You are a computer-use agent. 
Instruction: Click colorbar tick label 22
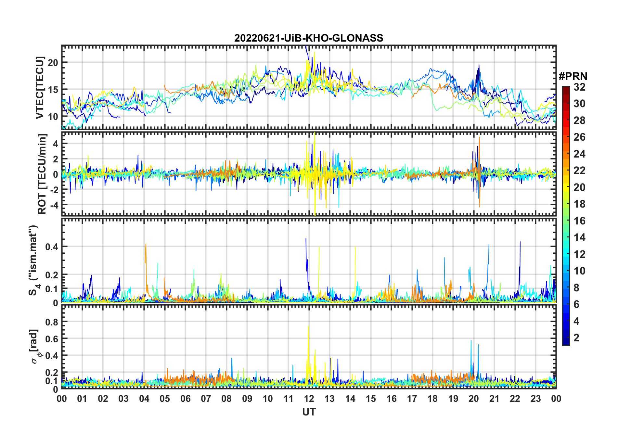579,171
